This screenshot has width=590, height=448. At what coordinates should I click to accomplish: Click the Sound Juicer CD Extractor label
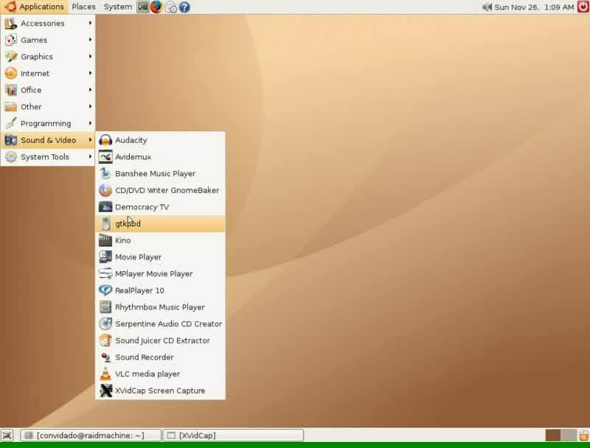(162, 340)
